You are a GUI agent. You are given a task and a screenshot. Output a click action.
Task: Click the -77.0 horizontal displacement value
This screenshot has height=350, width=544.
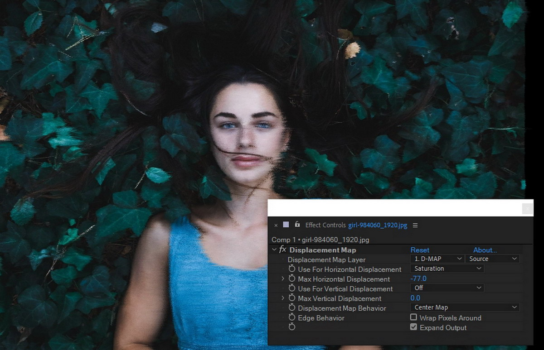[418, 279]
